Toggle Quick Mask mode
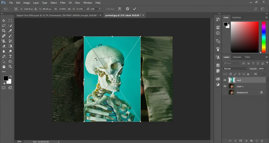The width and height of the screenshot is (269, 143). tap(4, 88)
